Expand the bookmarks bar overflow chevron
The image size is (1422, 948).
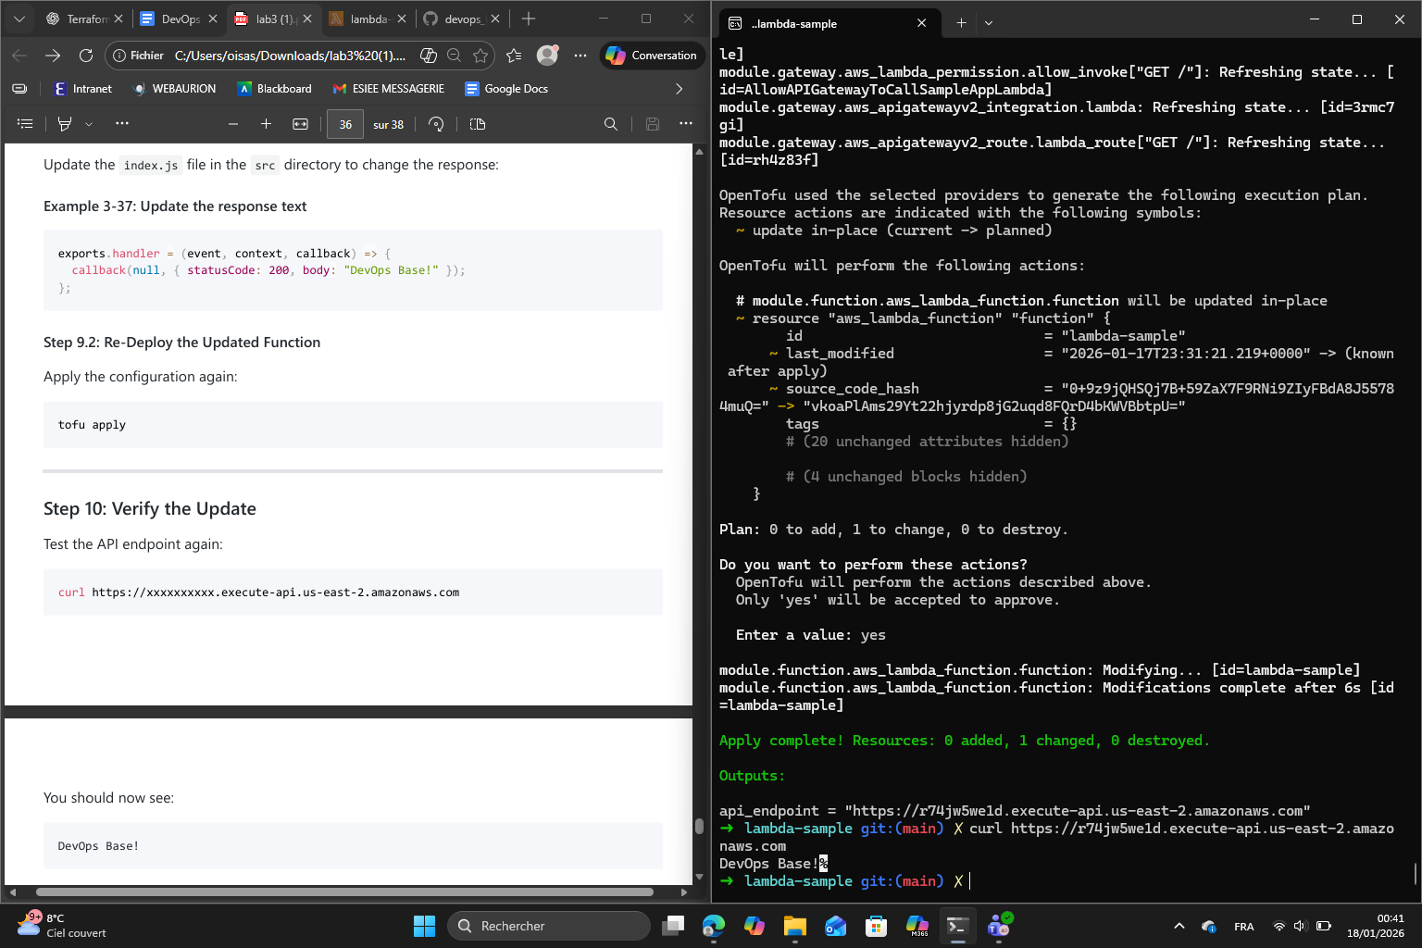[680, 89]
